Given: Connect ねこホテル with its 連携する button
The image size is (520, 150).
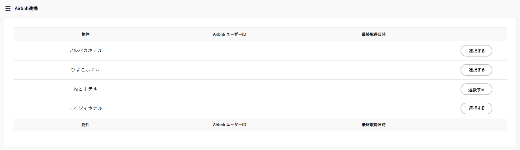Looking at the screenshot, I should click(476, 89).
